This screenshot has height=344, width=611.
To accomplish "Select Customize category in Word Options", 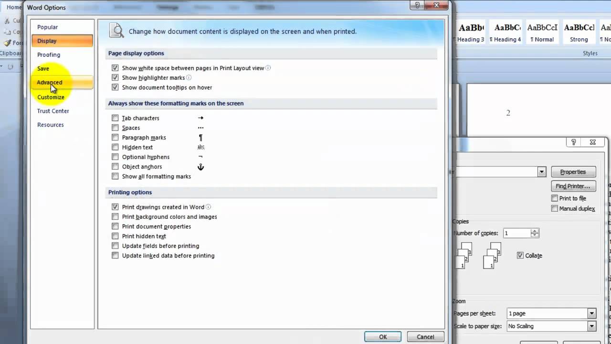I will 63,97.
